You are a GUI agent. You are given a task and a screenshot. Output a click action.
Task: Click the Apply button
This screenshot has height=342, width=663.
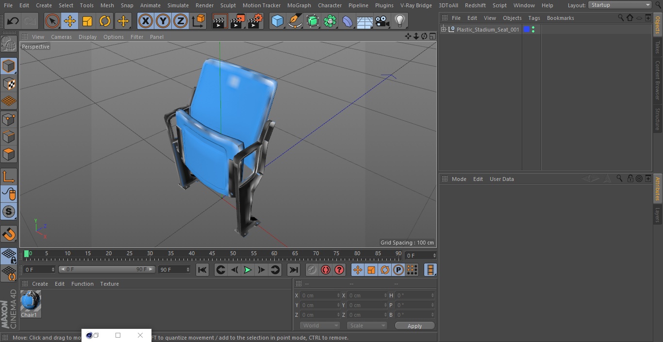coord(414,326)
